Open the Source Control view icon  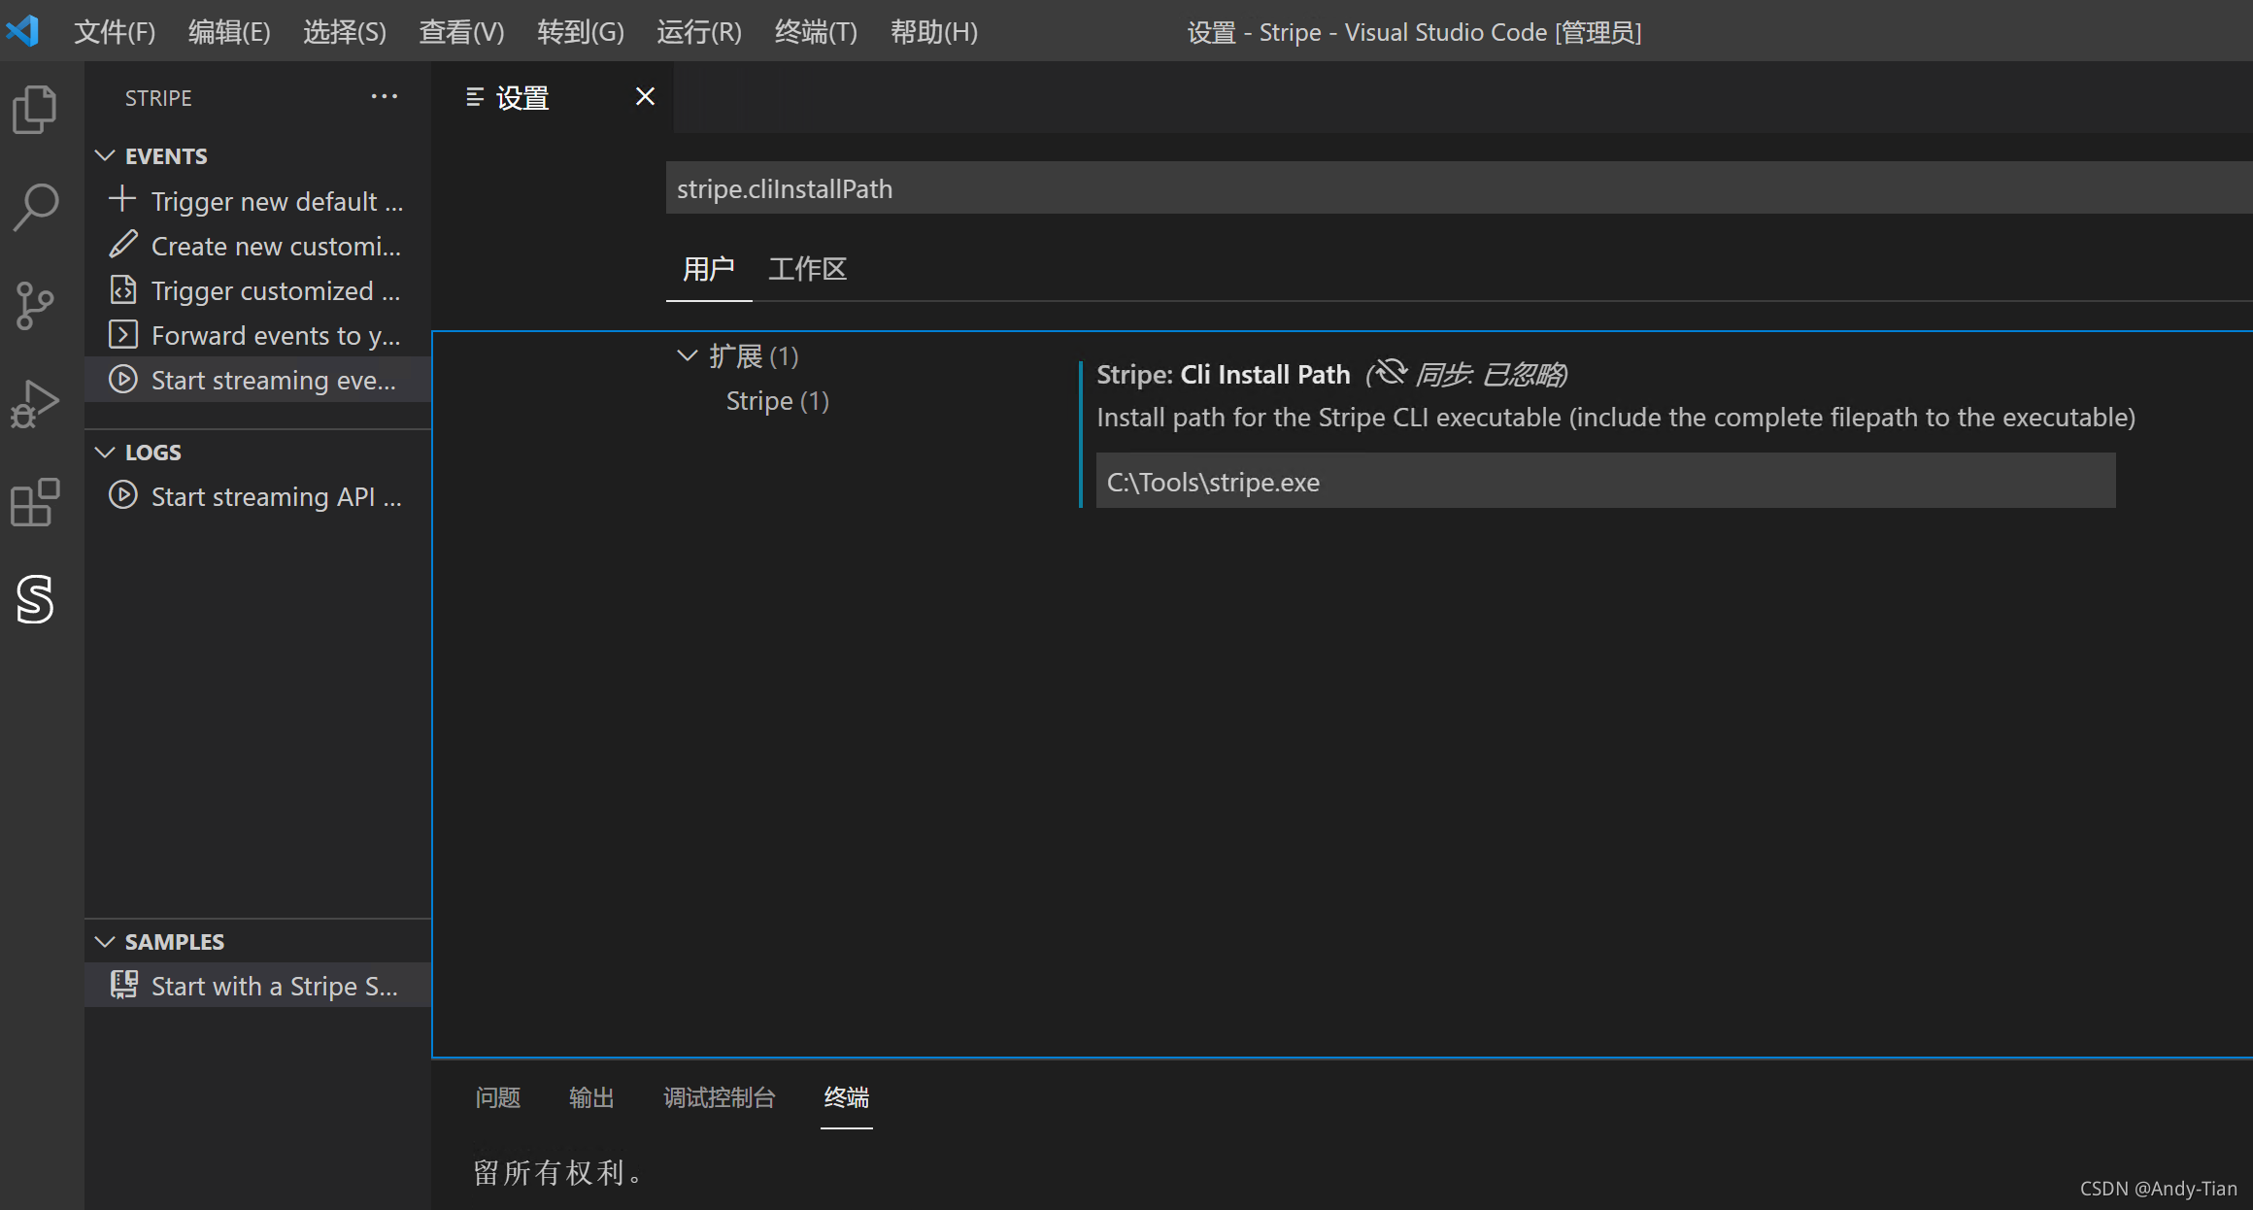35,305
